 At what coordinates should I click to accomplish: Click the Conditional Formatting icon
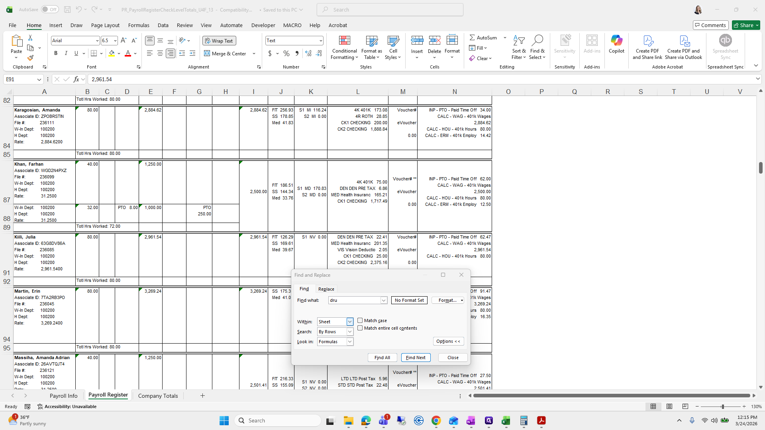[344, 41]
